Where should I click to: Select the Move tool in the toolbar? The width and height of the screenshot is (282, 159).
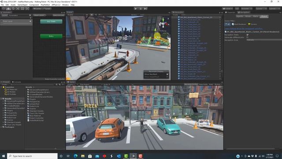click(x=8, y=9)
